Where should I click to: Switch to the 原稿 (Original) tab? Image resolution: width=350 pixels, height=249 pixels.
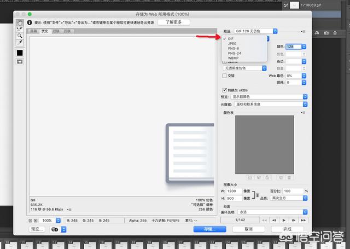click(34, 31)
